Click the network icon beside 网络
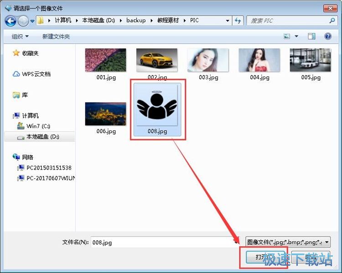 tap(16, 157)
